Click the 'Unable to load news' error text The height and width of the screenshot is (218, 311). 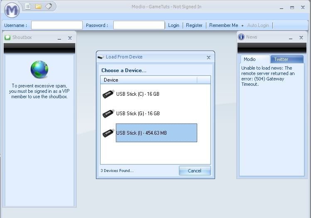268,76
